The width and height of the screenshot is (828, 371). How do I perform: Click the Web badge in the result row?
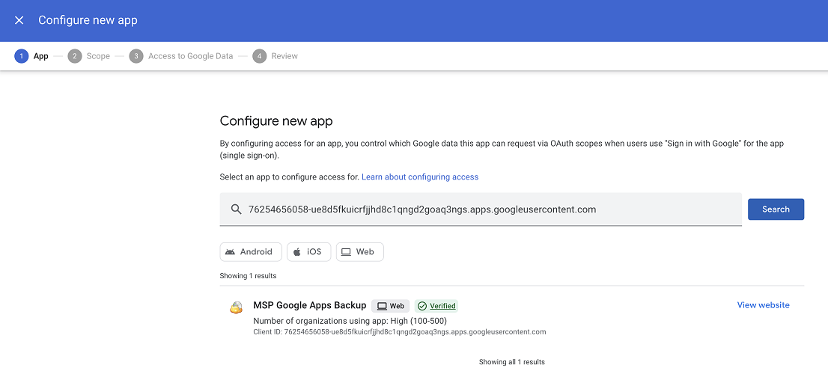tap(390, 306)
